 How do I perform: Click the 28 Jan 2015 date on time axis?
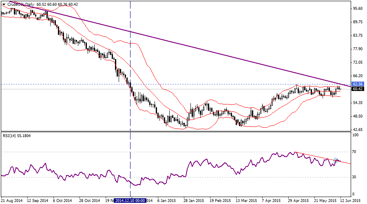point(193,201)
